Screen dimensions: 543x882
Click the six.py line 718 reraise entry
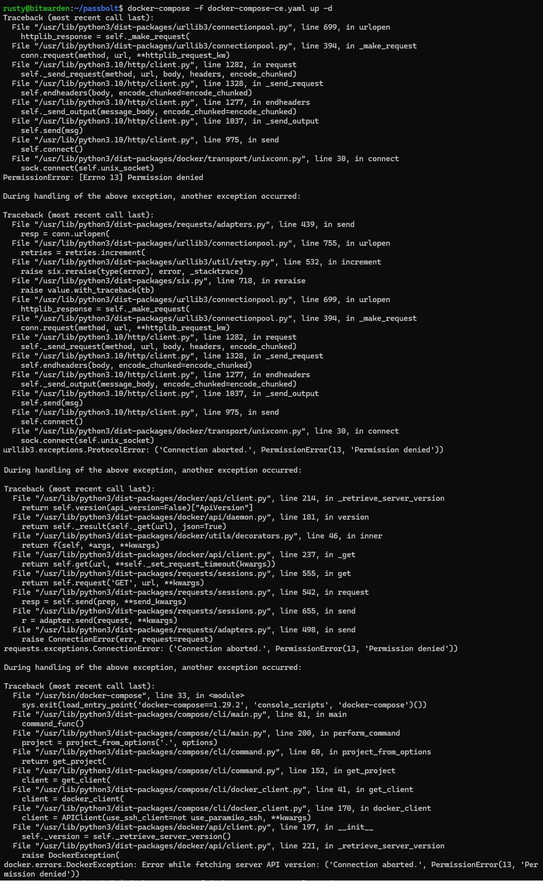tap(159, 281)
